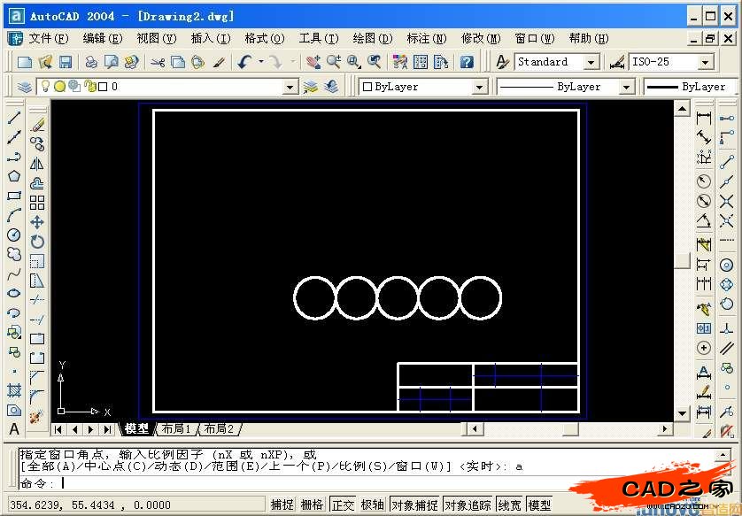This screenshot has height=516, width=742.
Task: Click the Save icon in toolbar
Action: tap(66, 62)
